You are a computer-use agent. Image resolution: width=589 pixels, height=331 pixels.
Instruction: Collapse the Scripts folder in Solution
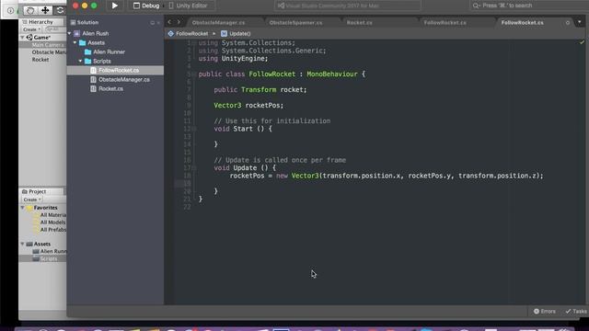80,61
